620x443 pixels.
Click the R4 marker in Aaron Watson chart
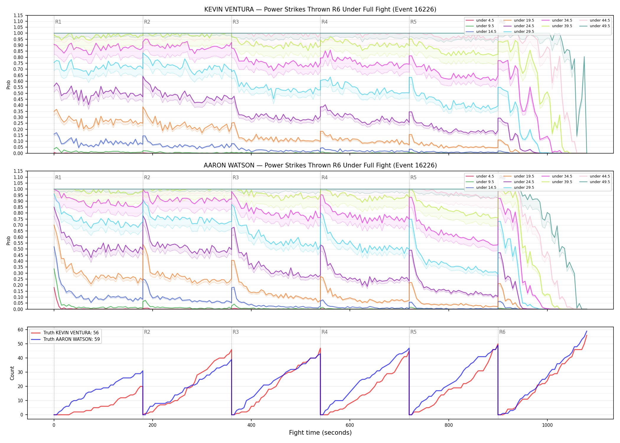coord(324,177)
